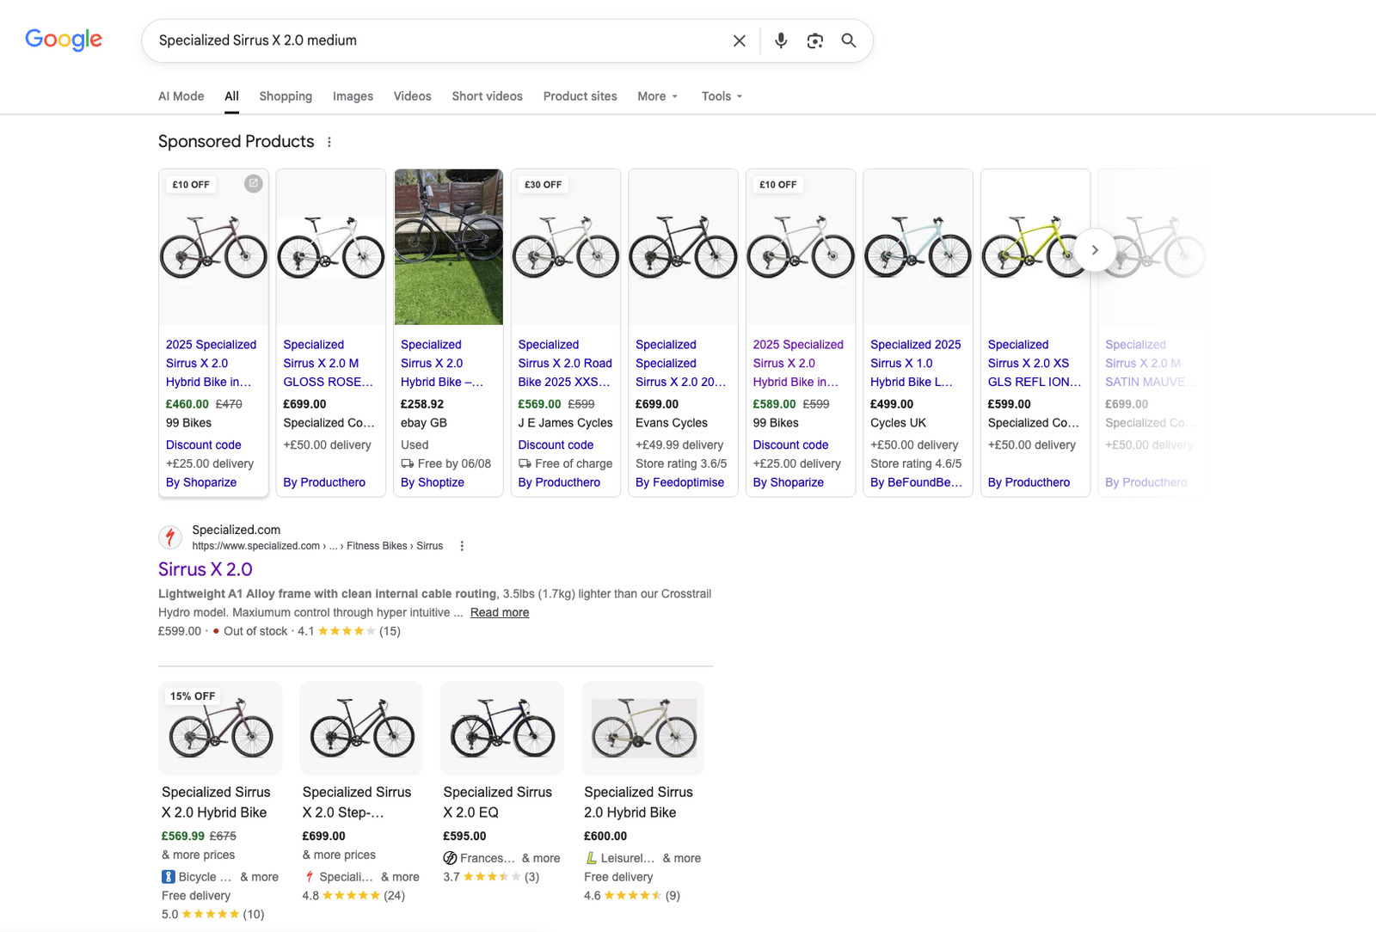Image resolution: width=1376 pixels, height=932 pixels.
Task: Advance the sponsored carousel with the next arrow
Action: click(x=1095, y=250)
